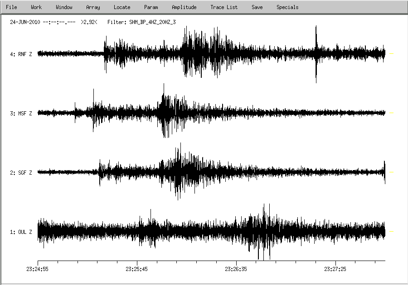
Task: Open the Specials menu
Action: 287,7
